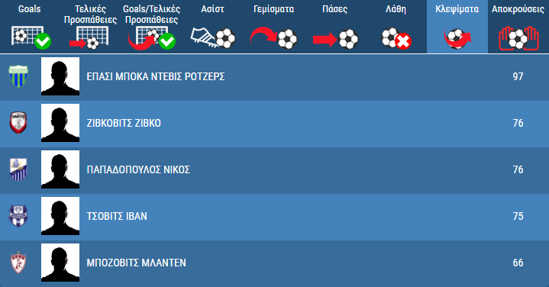Click the team crest next to ΤΣΟΒΙΤΣ ΙΒΑΝ
The width and height of the screenshot is (549, 287).
[18, 216]
